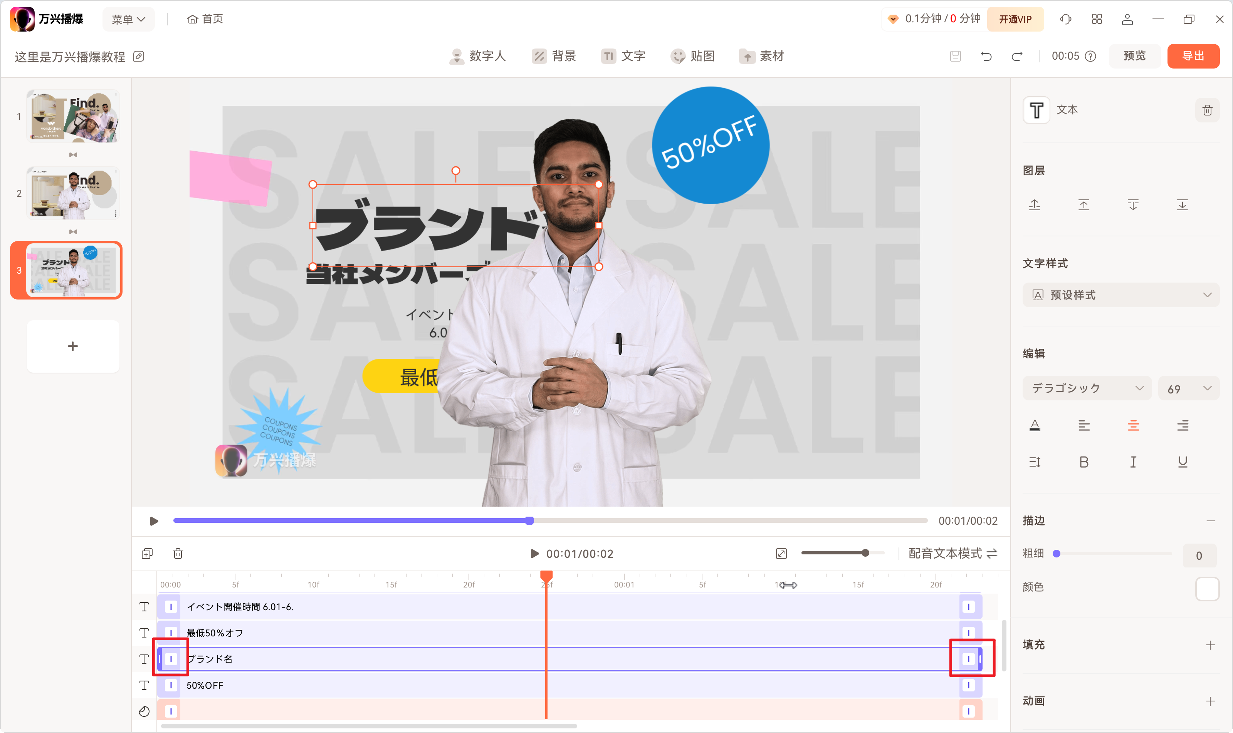Edit the project title with pencil icon

(139, 56)
